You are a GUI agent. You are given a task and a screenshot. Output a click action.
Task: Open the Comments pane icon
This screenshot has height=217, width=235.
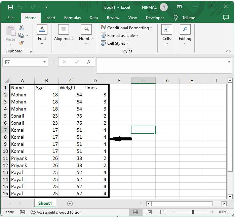226,18
